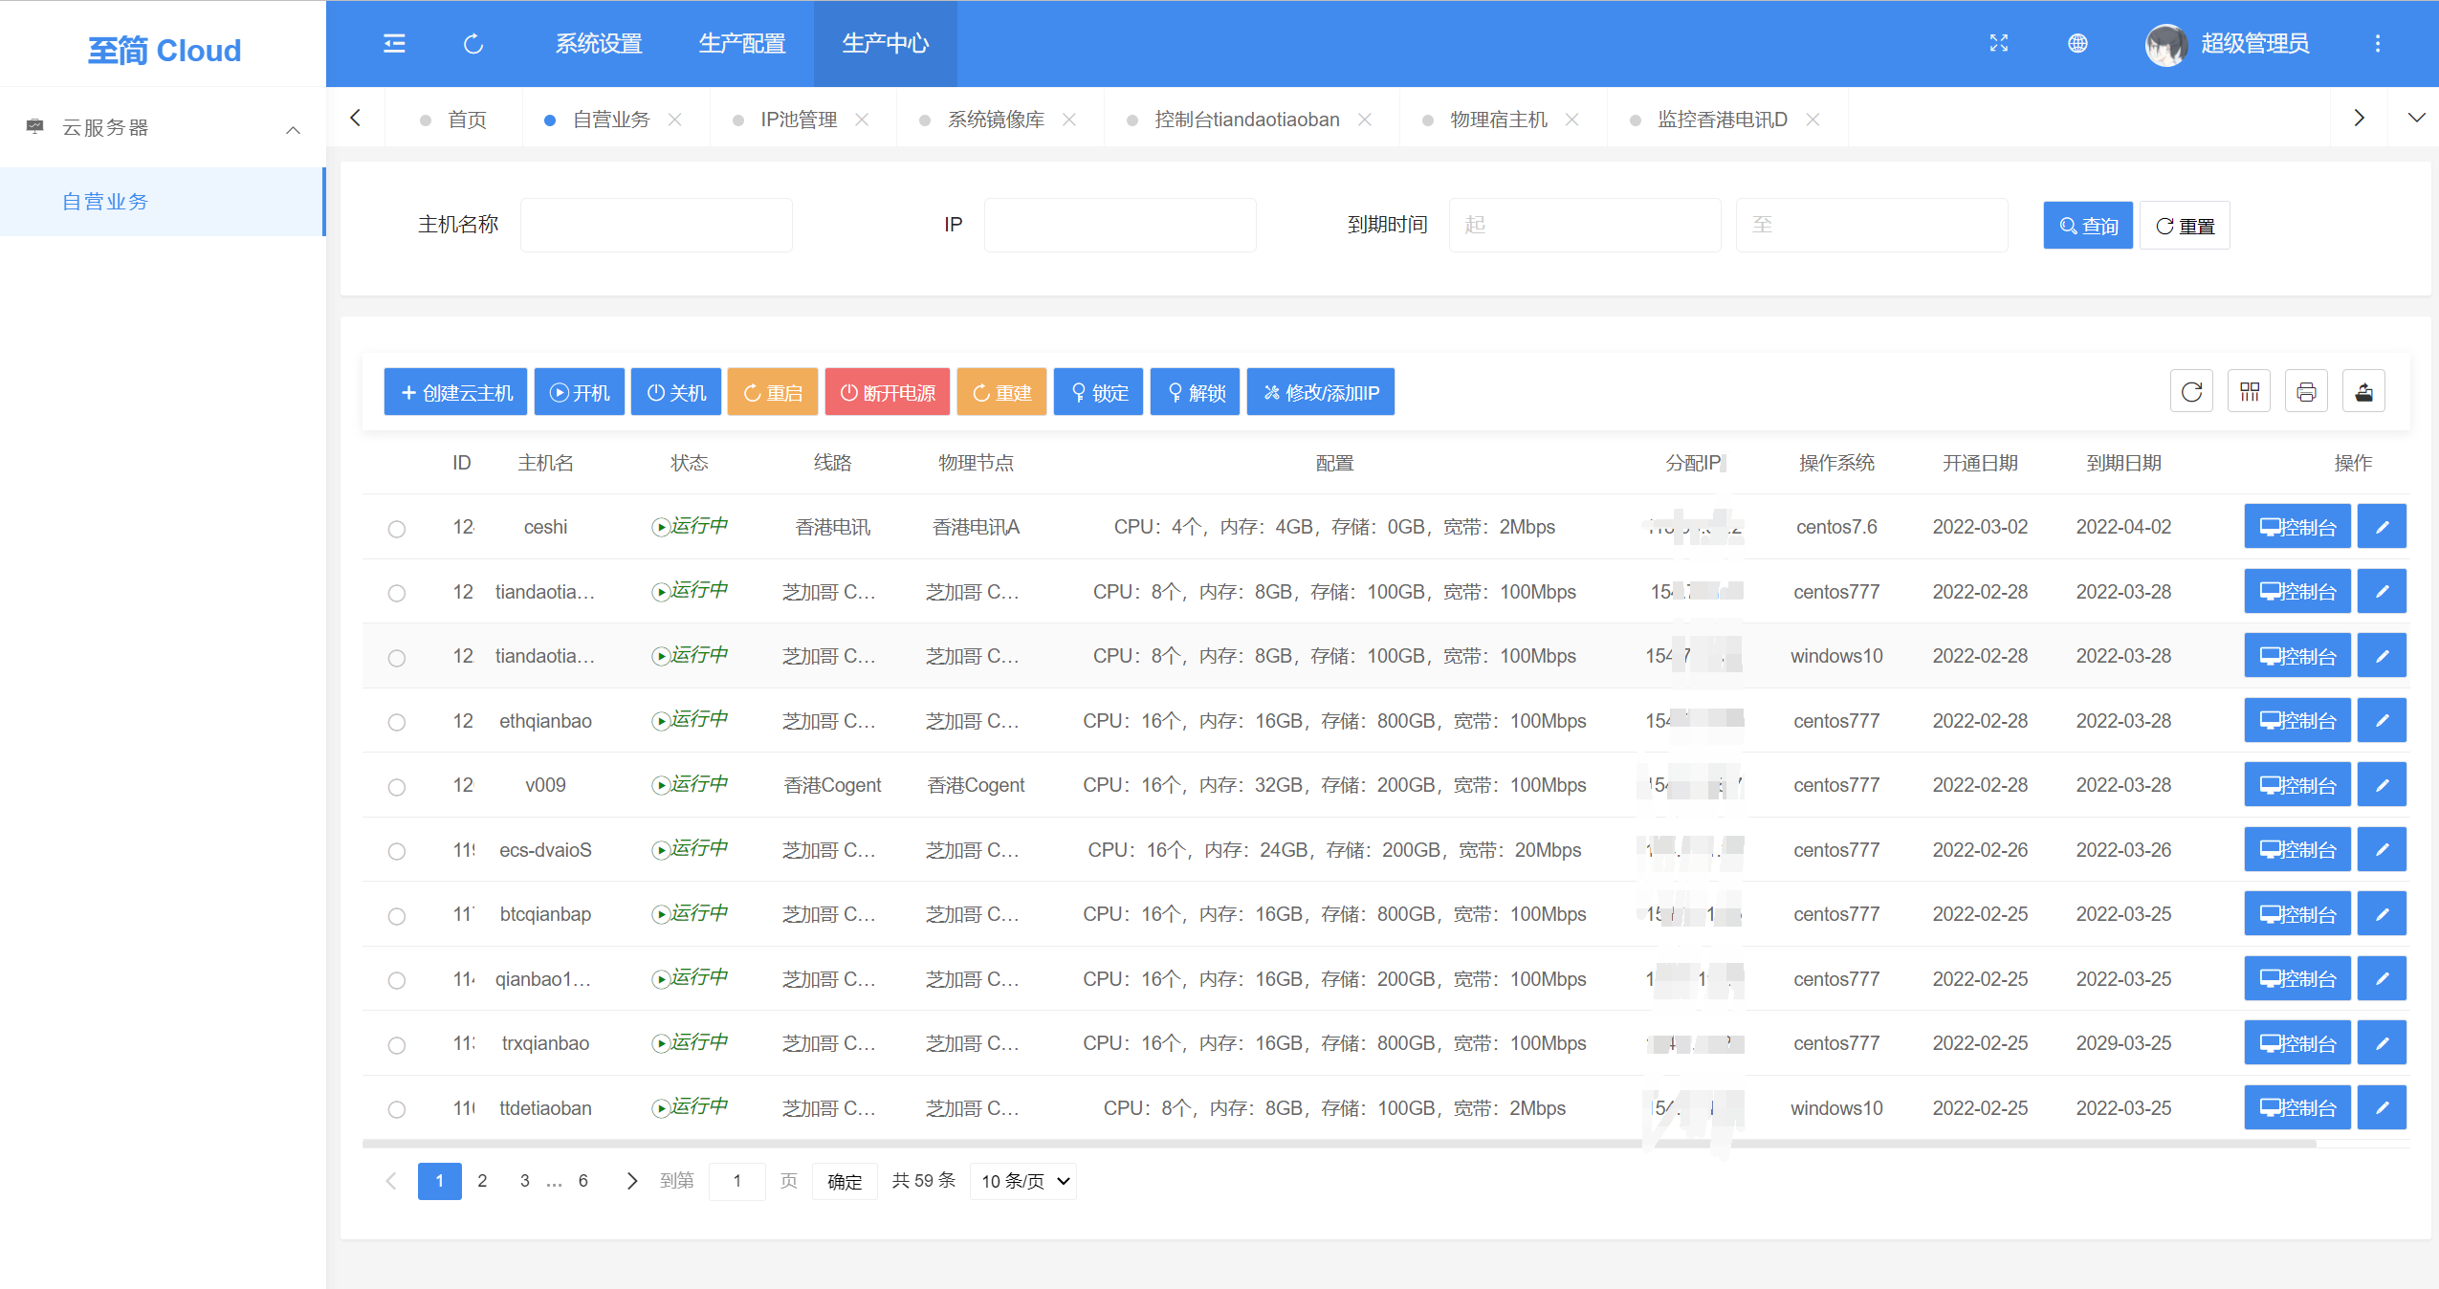Viewport: 2439px width, 1289px height.
Task: Click the 到期时间 start date field
Action: click(x=1585, y=225)
